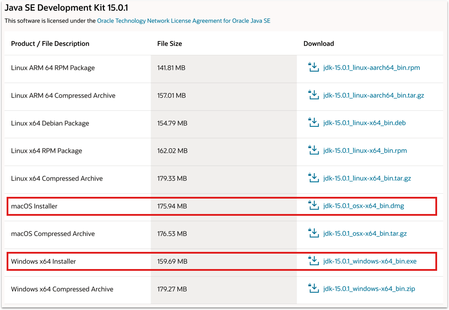This screenshot has width=449, height=310.
Task: Download jdk-15.0.1_linux-x64_bin.deb
Action: click(x=364, y=123)
